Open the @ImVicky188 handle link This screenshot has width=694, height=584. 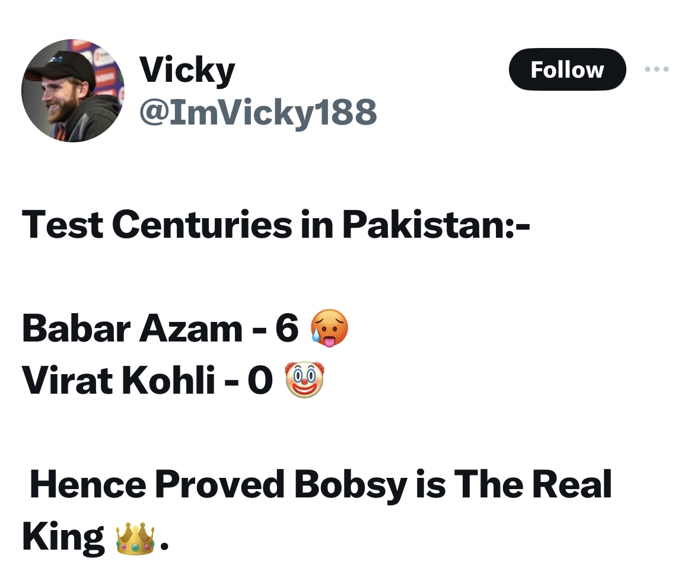pyautogui.click(x=257, y=111)
